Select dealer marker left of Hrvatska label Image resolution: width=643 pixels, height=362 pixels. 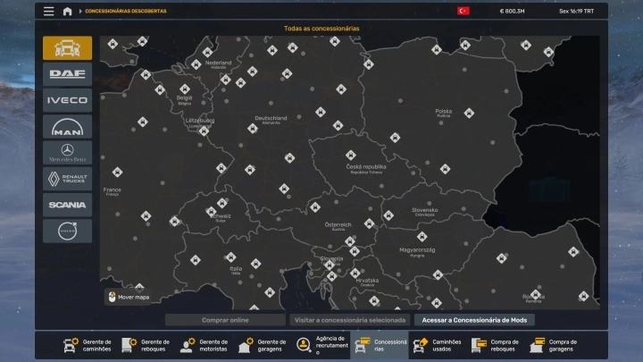click(355, 273)
